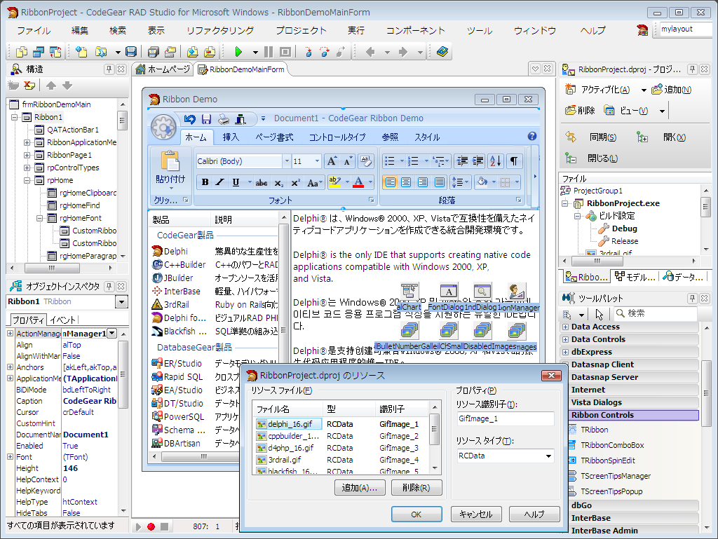Open the ファイル menu

pos(34,31)
